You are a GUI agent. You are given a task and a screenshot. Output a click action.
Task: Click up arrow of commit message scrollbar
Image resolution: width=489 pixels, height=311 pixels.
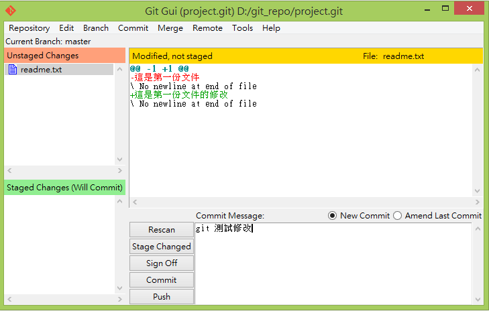tap(478, 229)
